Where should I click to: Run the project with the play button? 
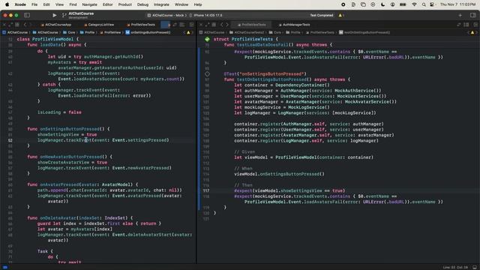click(54, 15)
